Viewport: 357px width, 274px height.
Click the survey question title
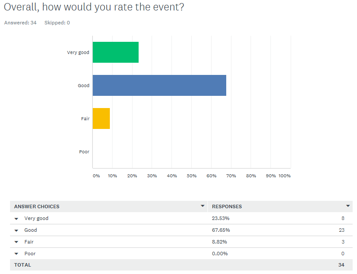(x=94, y=8)
